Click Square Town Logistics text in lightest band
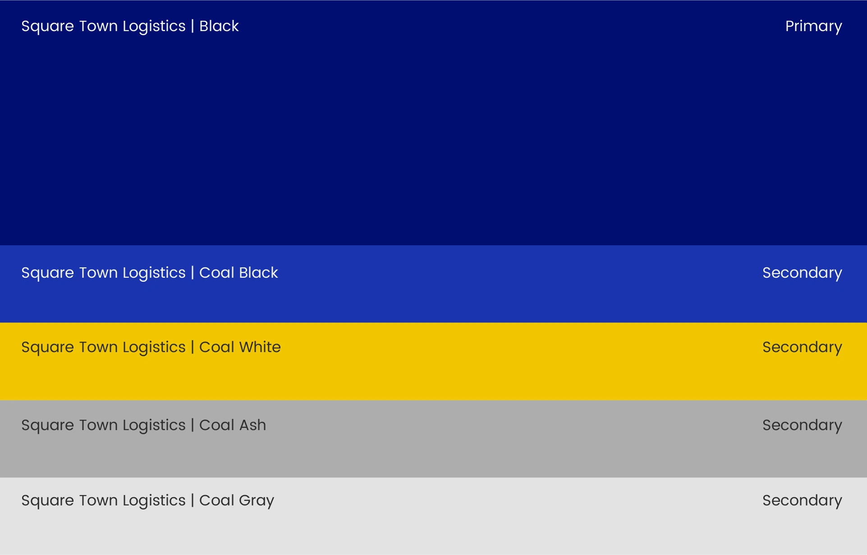Viewport: 867px width, 555px height. click(x=103, y=500)
